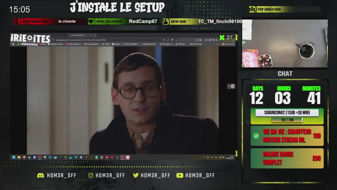This screenshot has width=337, height=190.
Task: Click the Instagram icon in the social bar
Action: tap(91, 175)
